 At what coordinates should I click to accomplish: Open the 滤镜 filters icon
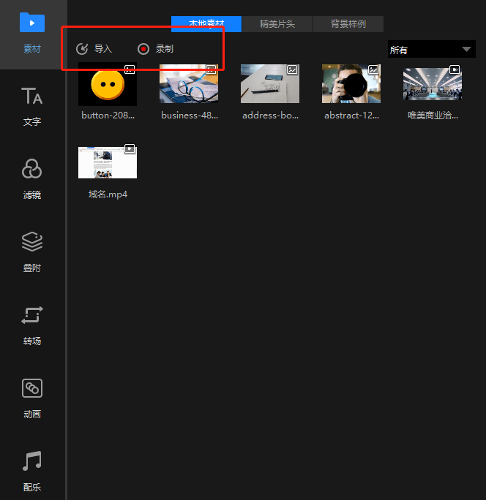(31, 169)
